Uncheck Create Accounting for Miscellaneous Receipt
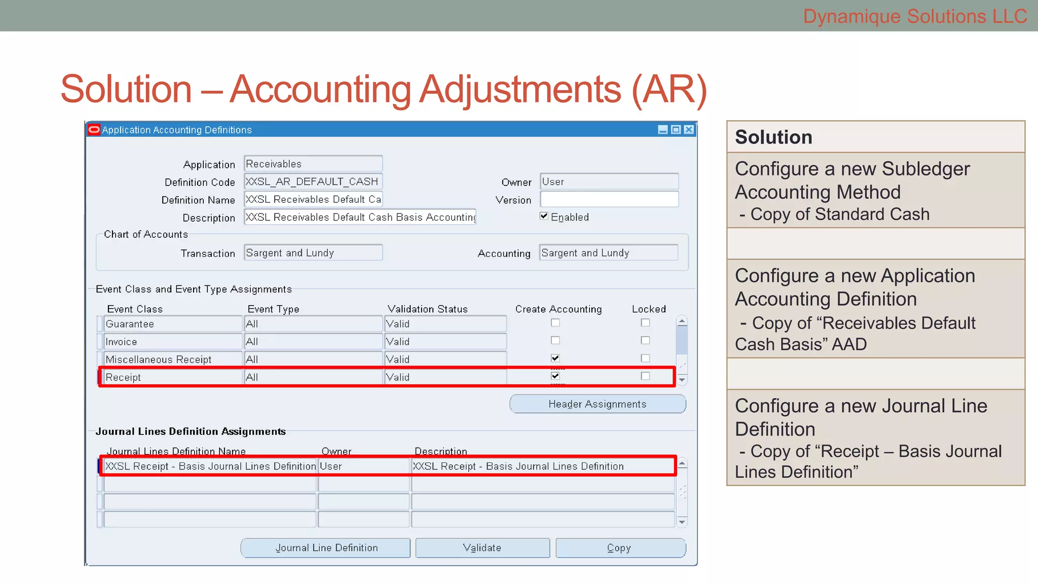 555,358
